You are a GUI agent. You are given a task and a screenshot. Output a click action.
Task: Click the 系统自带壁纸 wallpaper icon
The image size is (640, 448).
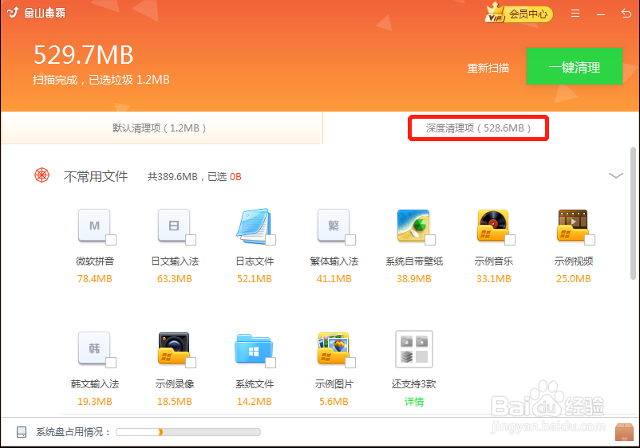click(x=413, y=226)
